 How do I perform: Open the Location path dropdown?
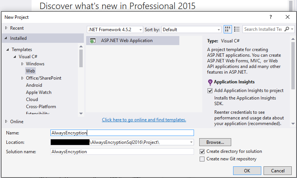191,142
